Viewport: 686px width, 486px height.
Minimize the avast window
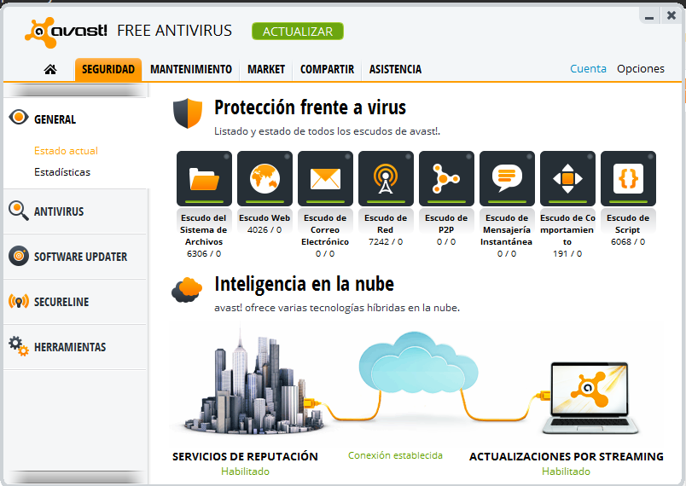coord(649,16)
